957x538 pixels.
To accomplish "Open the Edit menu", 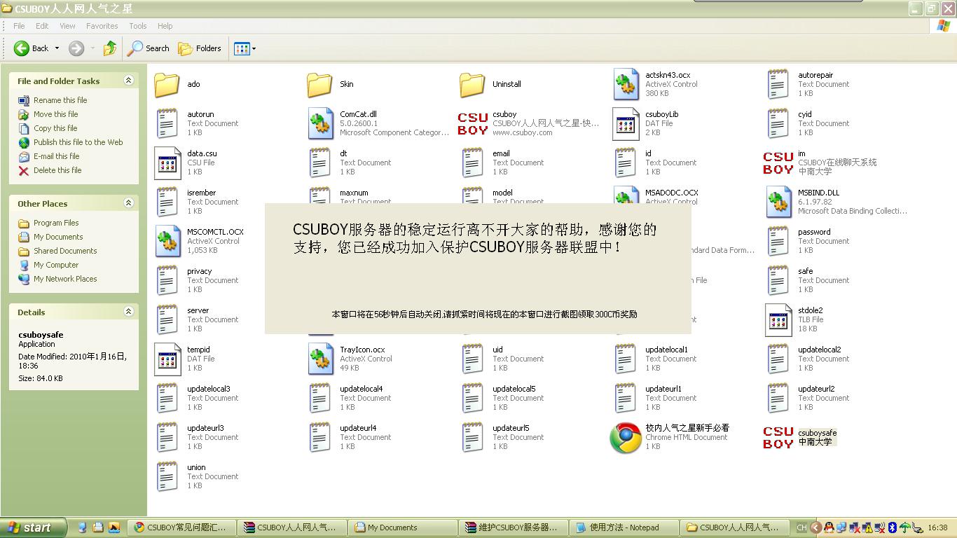I will 42,26.
